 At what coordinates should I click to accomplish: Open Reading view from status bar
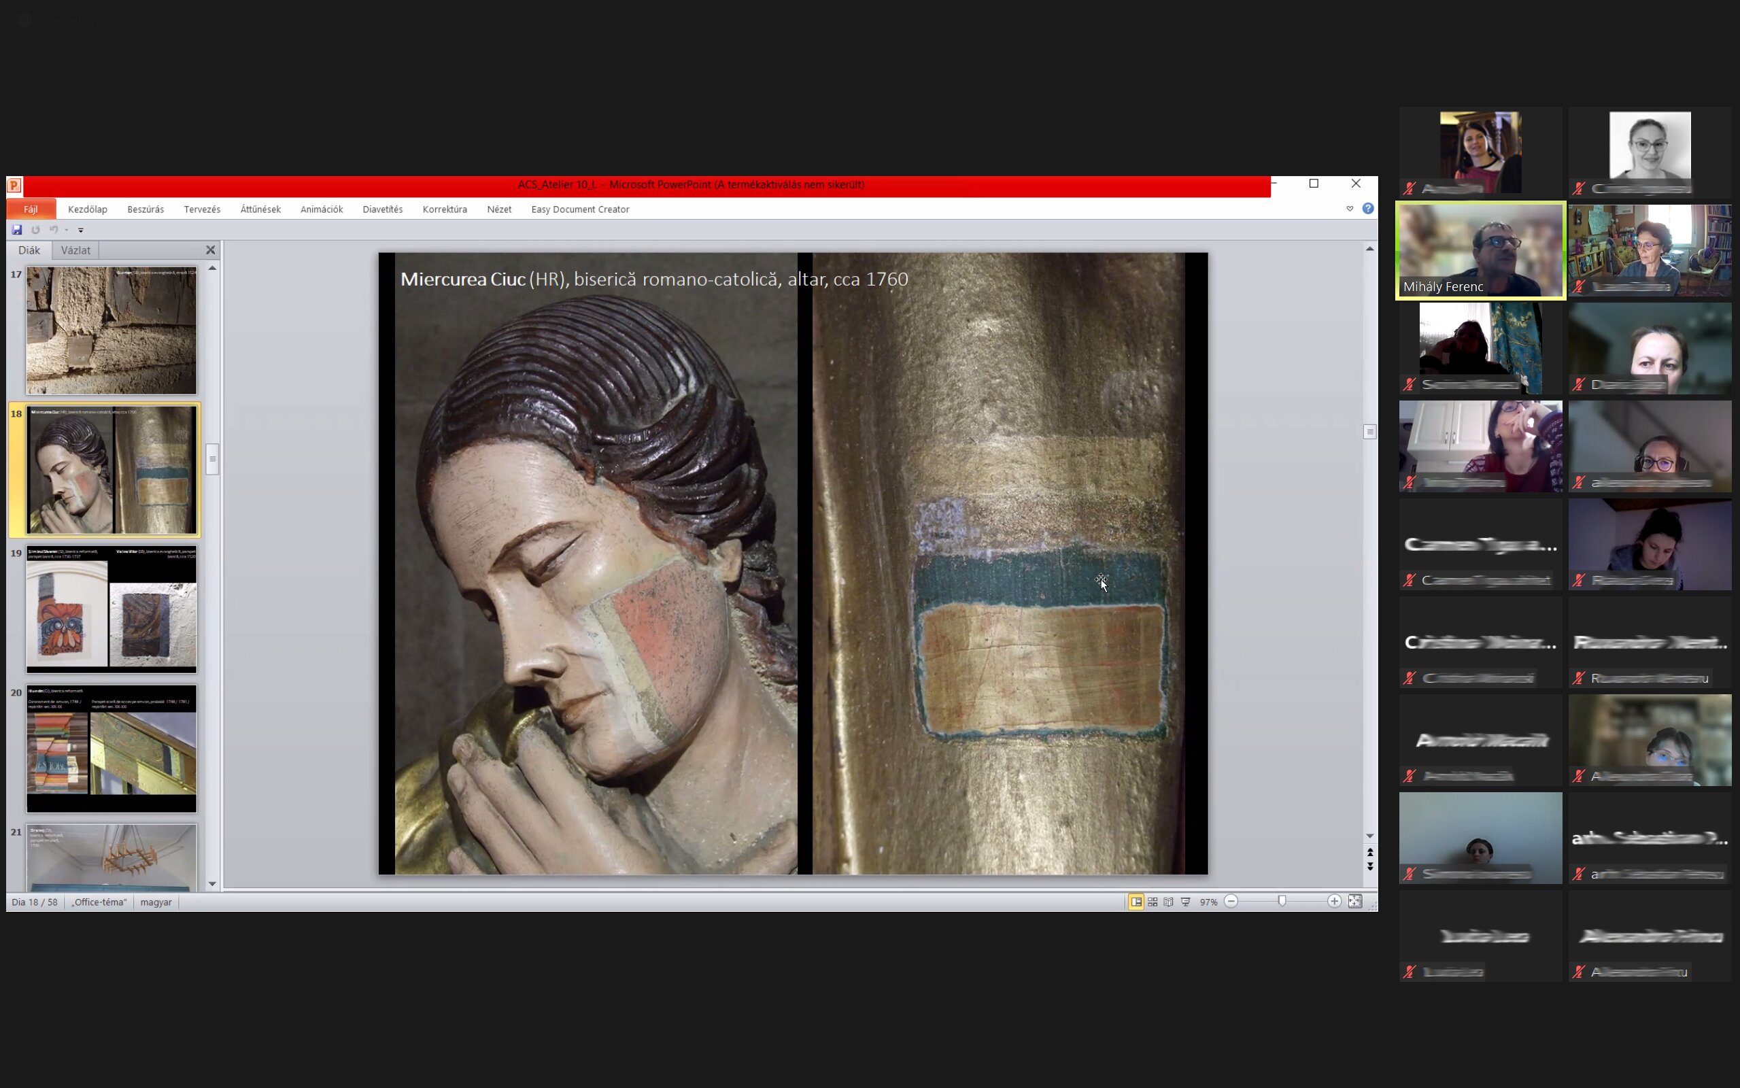tap(1169, 902)
